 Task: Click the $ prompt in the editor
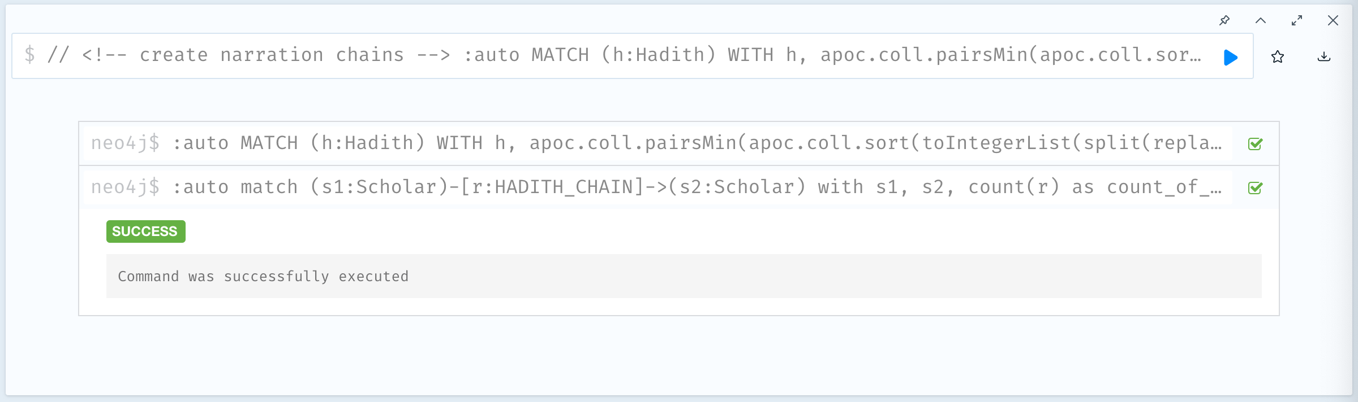[30, 55]
